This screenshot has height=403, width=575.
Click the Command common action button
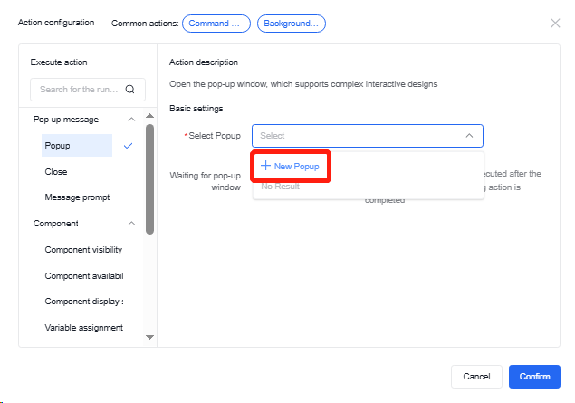[216, 24]
